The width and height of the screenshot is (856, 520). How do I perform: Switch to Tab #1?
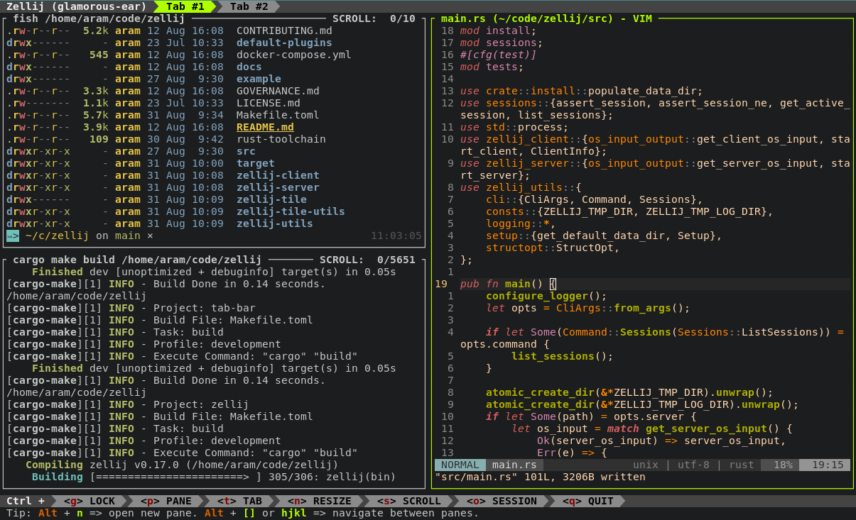[185, 6]
